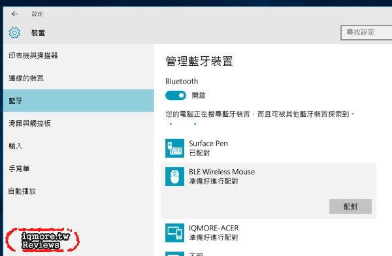Open 印表機與掃描器 settings page
The image size is (392, 256).
[78, 56]
